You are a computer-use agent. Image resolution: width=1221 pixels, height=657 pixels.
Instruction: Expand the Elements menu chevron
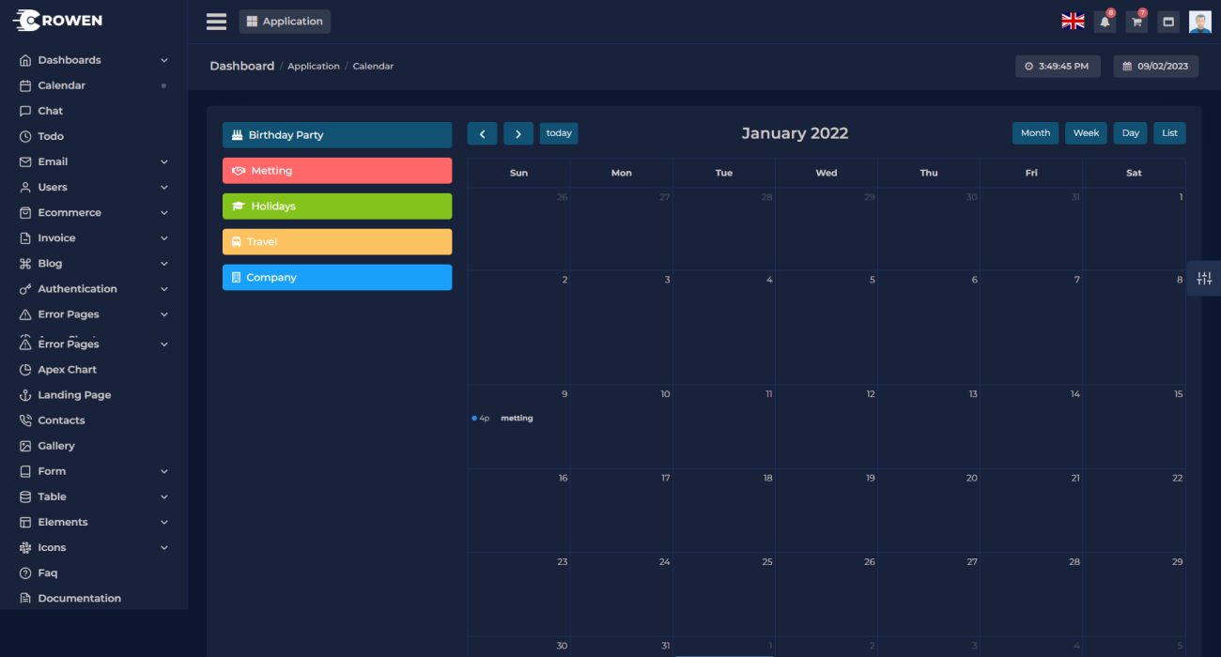pyautogui.click(x=164, y=522)
